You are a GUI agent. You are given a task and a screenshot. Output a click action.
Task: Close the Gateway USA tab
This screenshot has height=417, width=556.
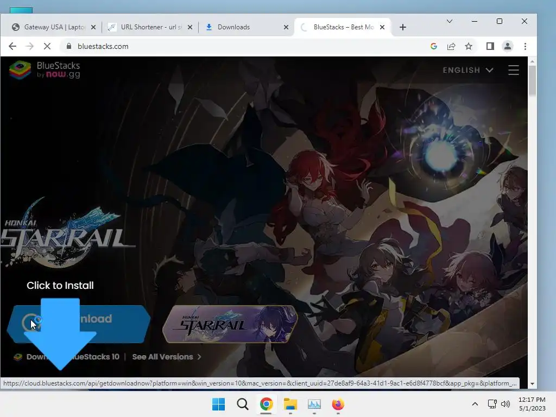tap(93, 27)
